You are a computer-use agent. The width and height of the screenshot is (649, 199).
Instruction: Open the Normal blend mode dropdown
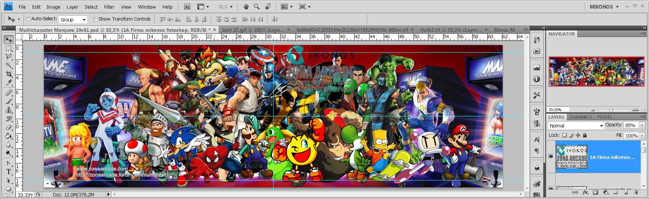[575, 126]
